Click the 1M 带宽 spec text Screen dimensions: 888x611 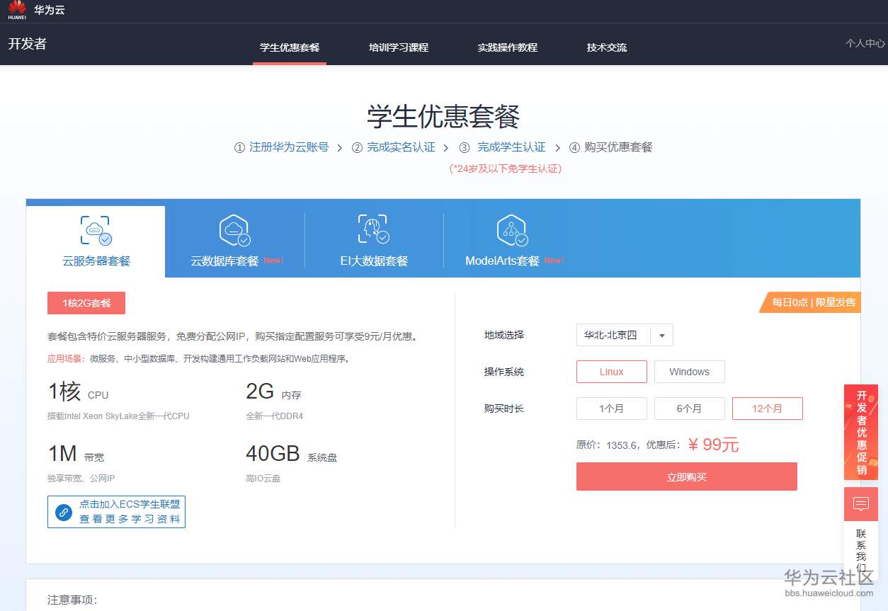pyautogui.click(x=76, y=454)
